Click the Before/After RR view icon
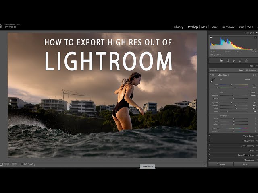 (x=6, y=164)
